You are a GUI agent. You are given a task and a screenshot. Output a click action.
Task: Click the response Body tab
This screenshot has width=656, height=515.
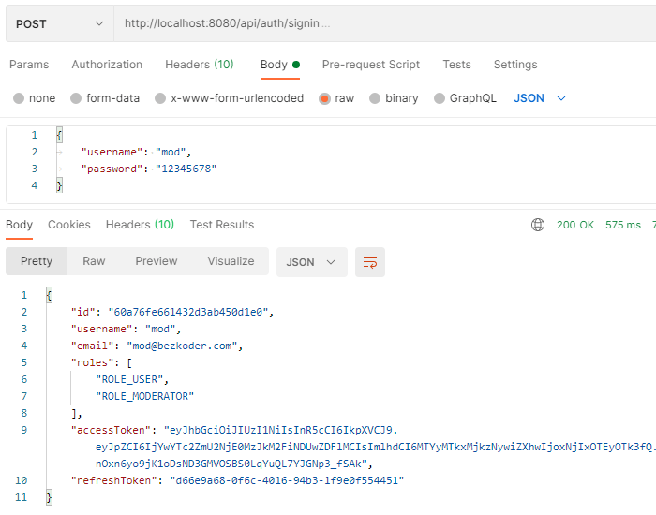point(20,225)
